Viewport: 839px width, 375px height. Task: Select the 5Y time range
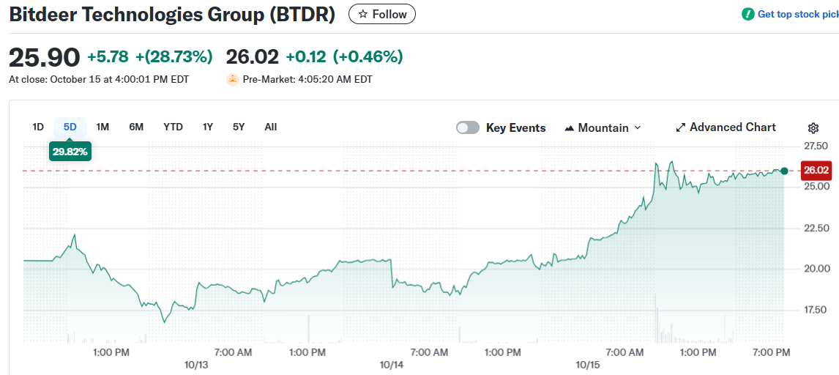[x=239, y=127]
